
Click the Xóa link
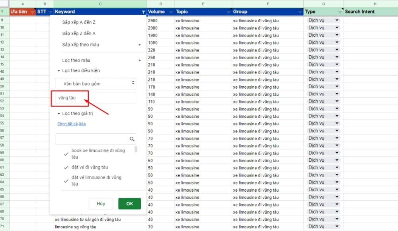82,124
